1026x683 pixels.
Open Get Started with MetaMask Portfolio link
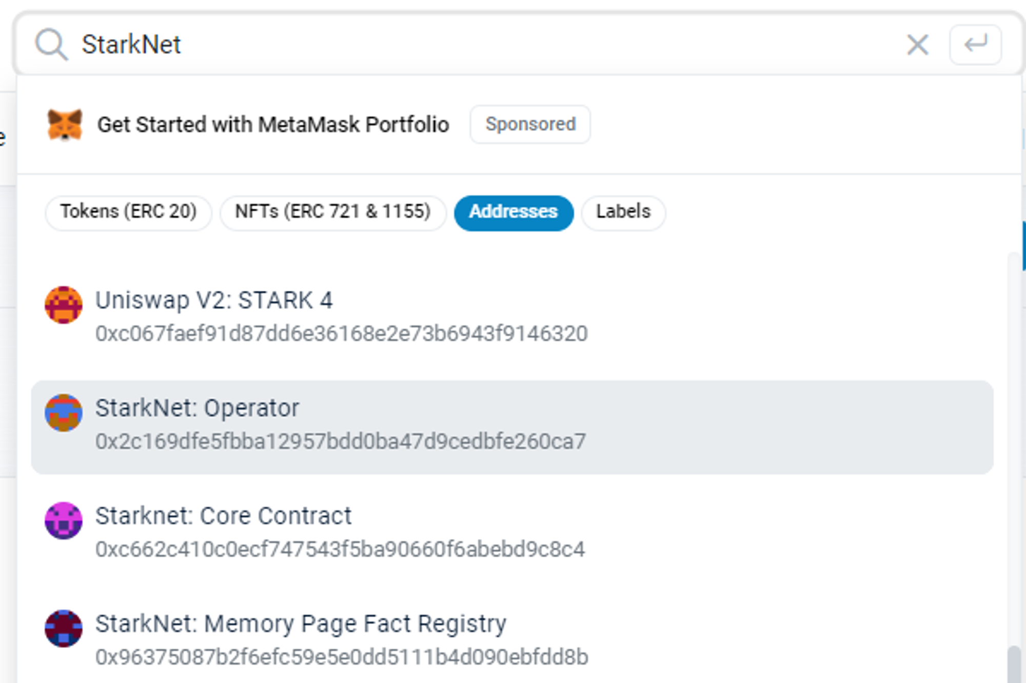click(x=273, y=125)
